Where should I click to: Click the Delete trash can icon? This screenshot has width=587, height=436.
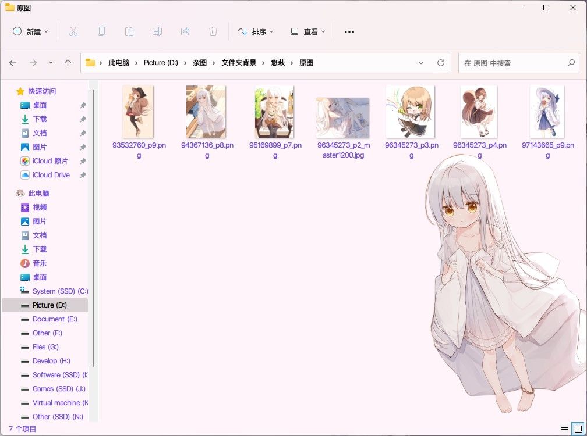tap(213, 32)
